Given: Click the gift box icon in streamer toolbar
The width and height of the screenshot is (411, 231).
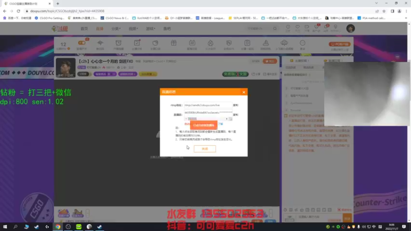Looking at the screenshot, I should pos(174,43).
